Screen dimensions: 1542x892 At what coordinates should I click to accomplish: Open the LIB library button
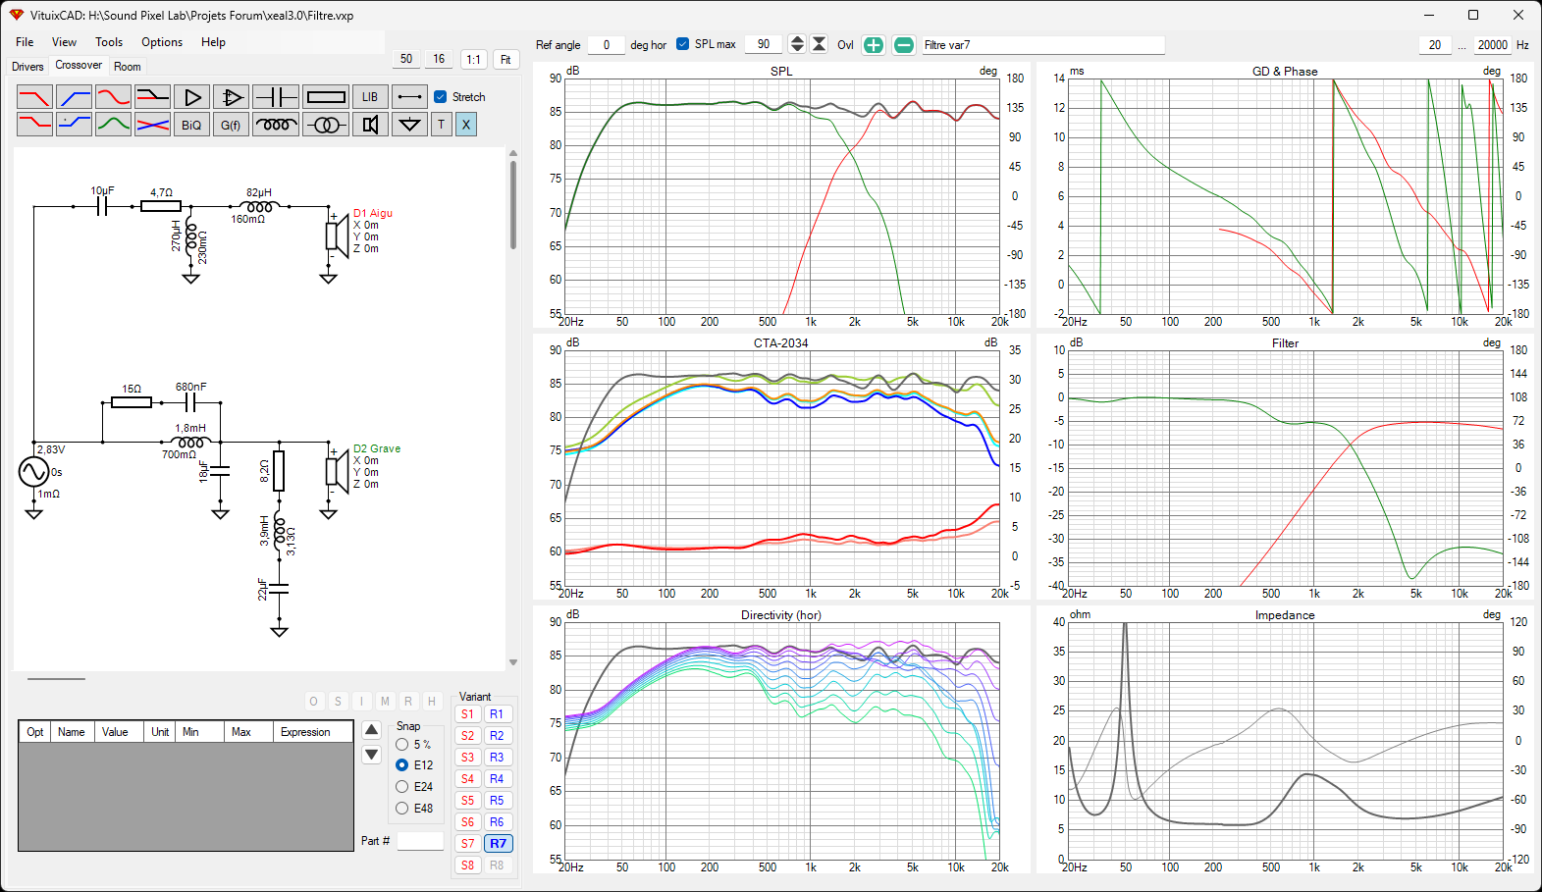tap(370, 97)
